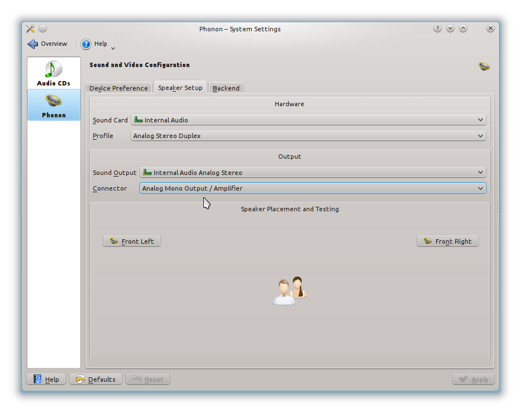Switch to the Device Preference tab
521x413 pixels.
coord(118,88)
